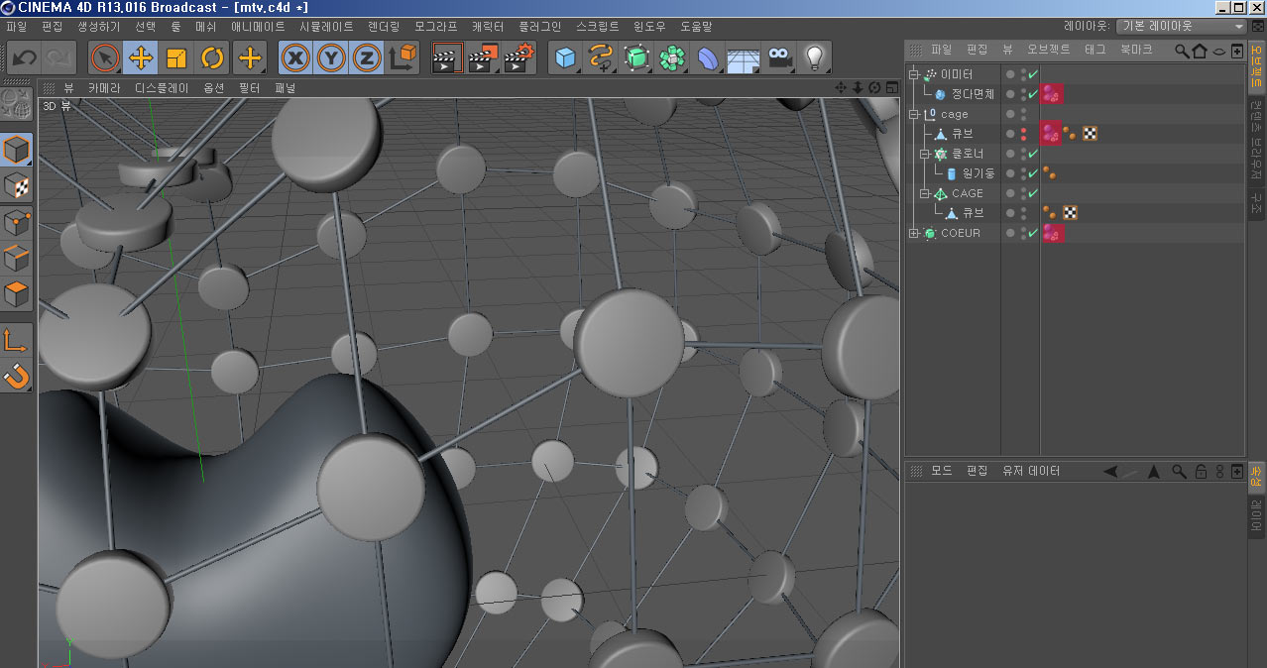Image resolution: width=1267 pixels, height=668 pixels.
Task: Switch the world/object coordinate system icon
Action: point(402,57)
